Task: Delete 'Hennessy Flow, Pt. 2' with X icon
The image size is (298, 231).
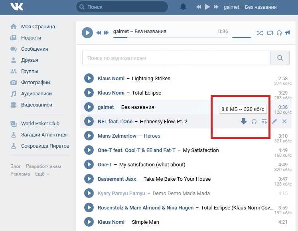Action: click(x=284, y=121)
